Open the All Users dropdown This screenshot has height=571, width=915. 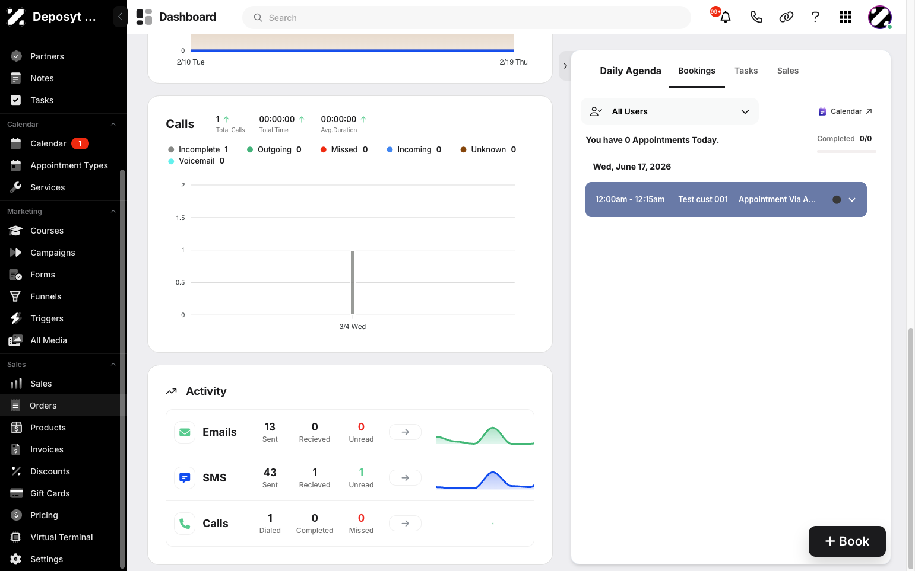click(x=670, y=111)
